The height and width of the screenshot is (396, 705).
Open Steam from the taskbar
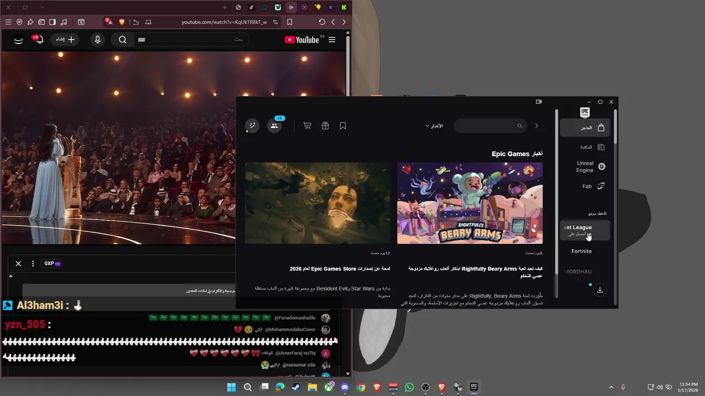[296, 387]
